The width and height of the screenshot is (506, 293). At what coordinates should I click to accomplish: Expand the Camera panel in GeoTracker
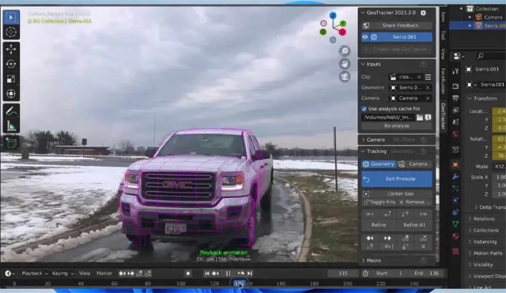363,140
